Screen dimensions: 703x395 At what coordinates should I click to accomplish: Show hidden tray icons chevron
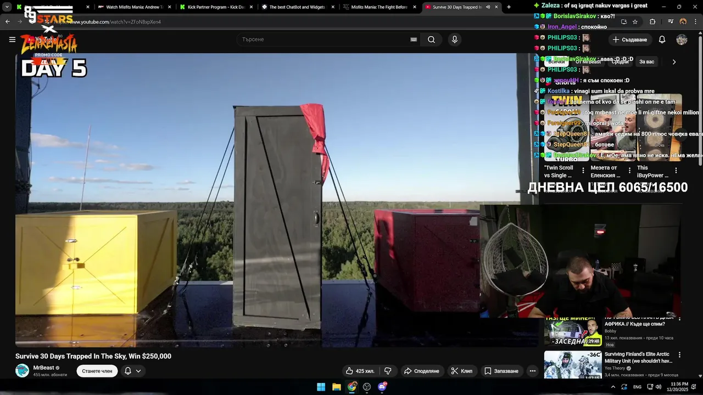613,387
